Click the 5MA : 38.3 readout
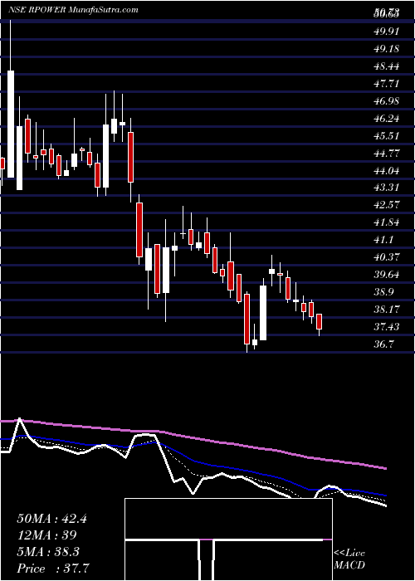Screen dimensions: 415x581 point(48,552)
